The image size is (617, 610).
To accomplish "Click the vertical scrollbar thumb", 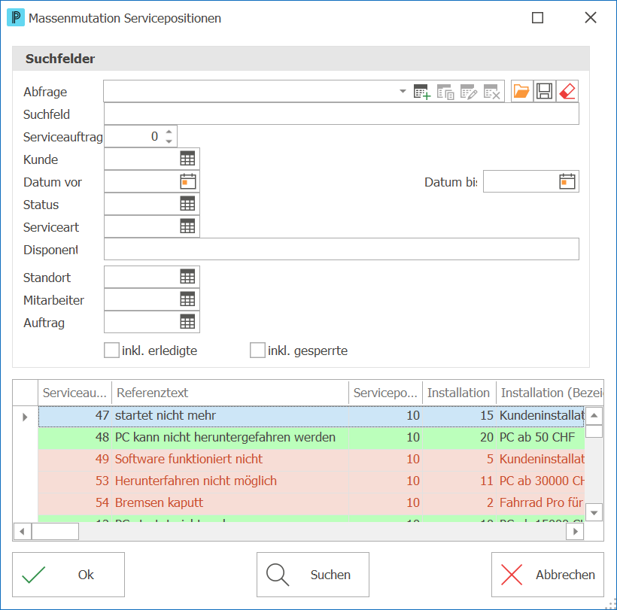I will click(594, 431).
